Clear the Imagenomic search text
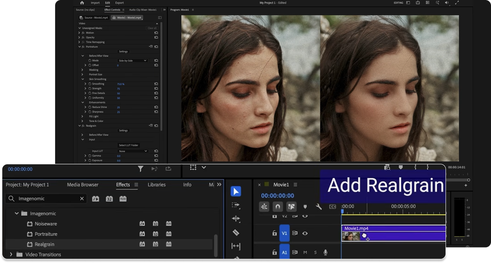Screen dimensions: 491x263 [82, 199]
